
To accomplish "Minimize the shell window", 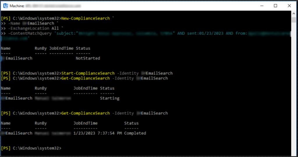I will [262, 6].
